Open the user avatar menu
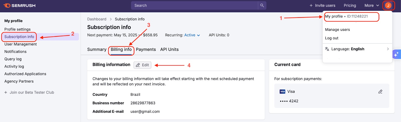401x122 pixels. click(388, 5)
